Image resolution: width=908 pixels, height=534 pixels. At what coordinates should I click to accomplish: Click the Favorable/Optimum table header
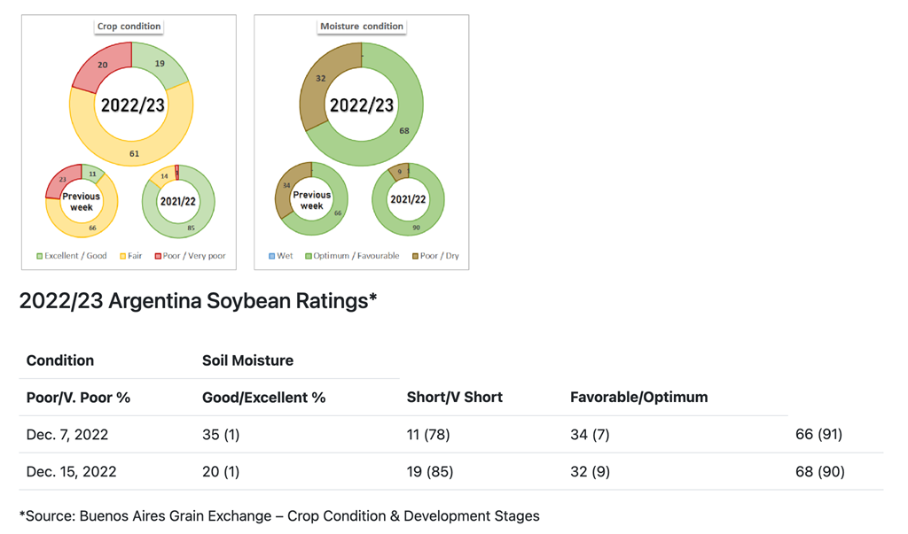tap(638, 397)
